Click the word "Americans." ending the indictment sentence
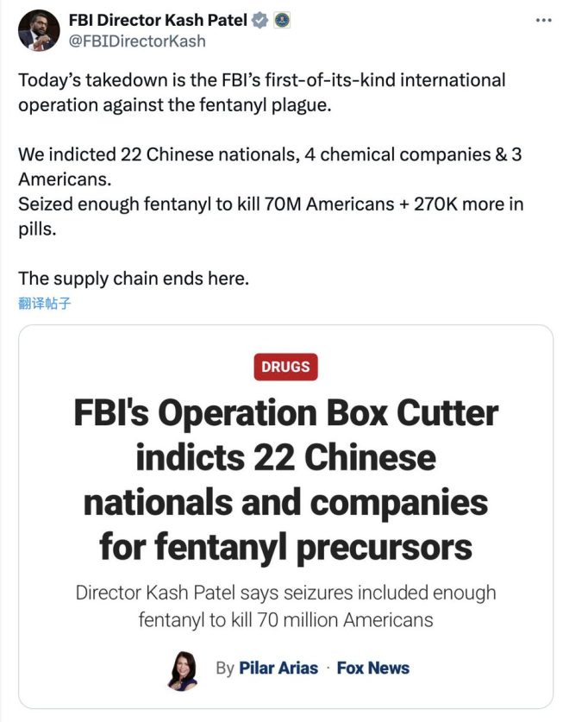Image resolution: width=569 pixels, height=722 pixels. [65, 179]
